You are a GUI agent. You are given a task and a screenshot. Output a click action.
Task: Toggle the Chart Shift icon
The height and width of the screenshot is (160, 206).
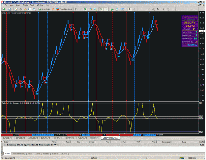106,9
